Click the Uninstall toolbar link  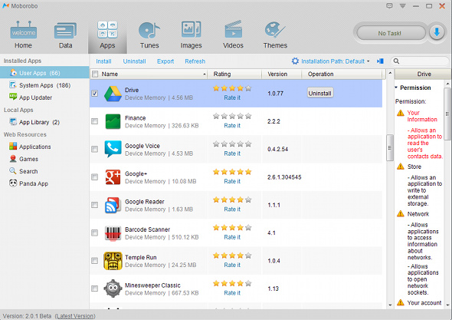(x=134, y=61)
